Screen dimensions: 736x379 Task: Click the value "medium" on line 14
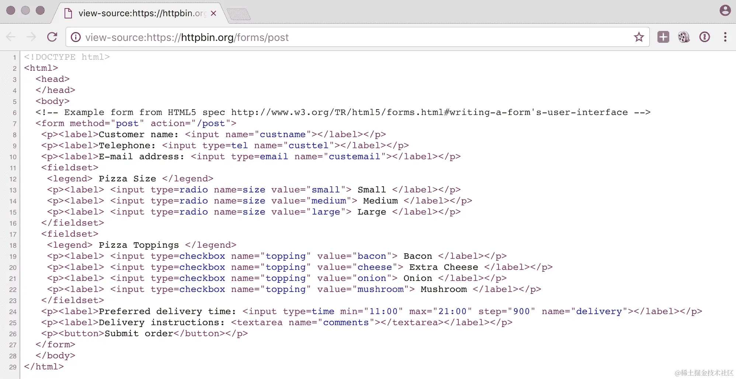coord(329,201)
